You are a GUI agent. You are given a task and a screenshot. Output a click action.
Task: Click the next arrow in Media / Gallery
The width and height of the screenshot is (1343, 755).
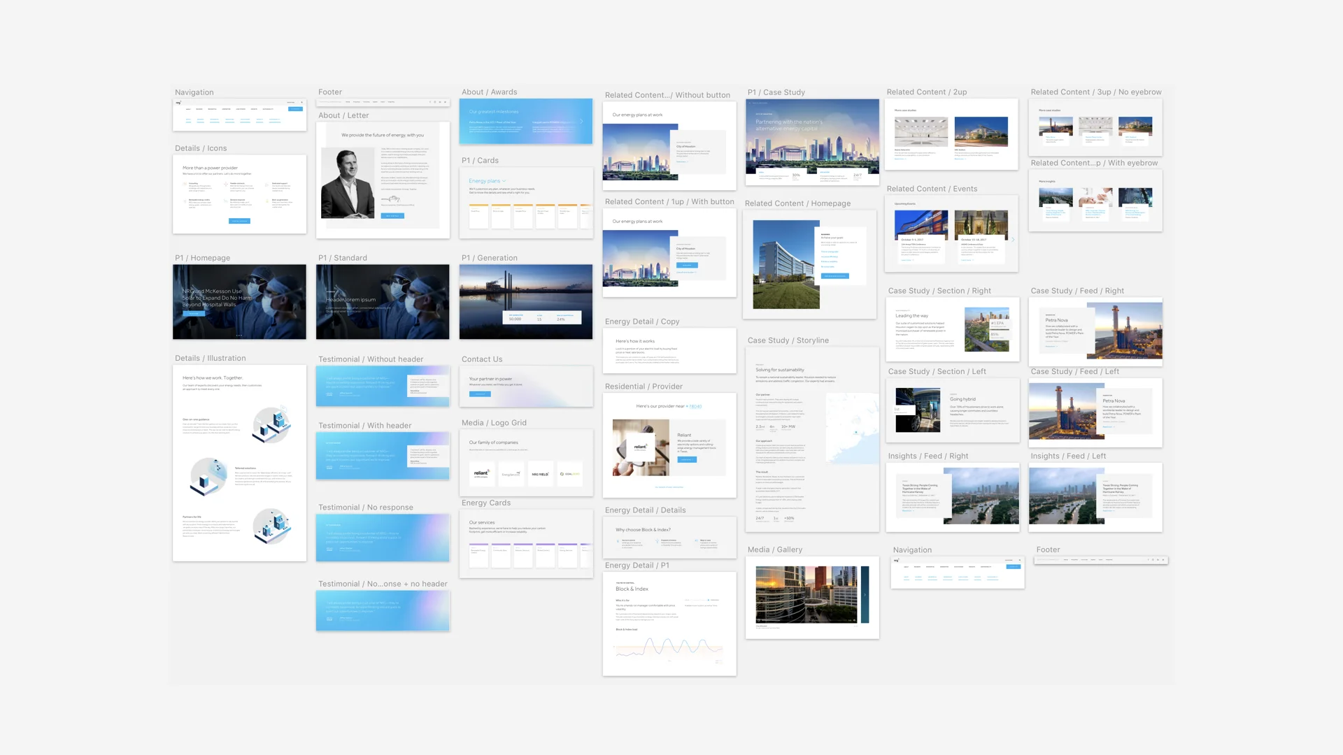(x=865, y=595)
